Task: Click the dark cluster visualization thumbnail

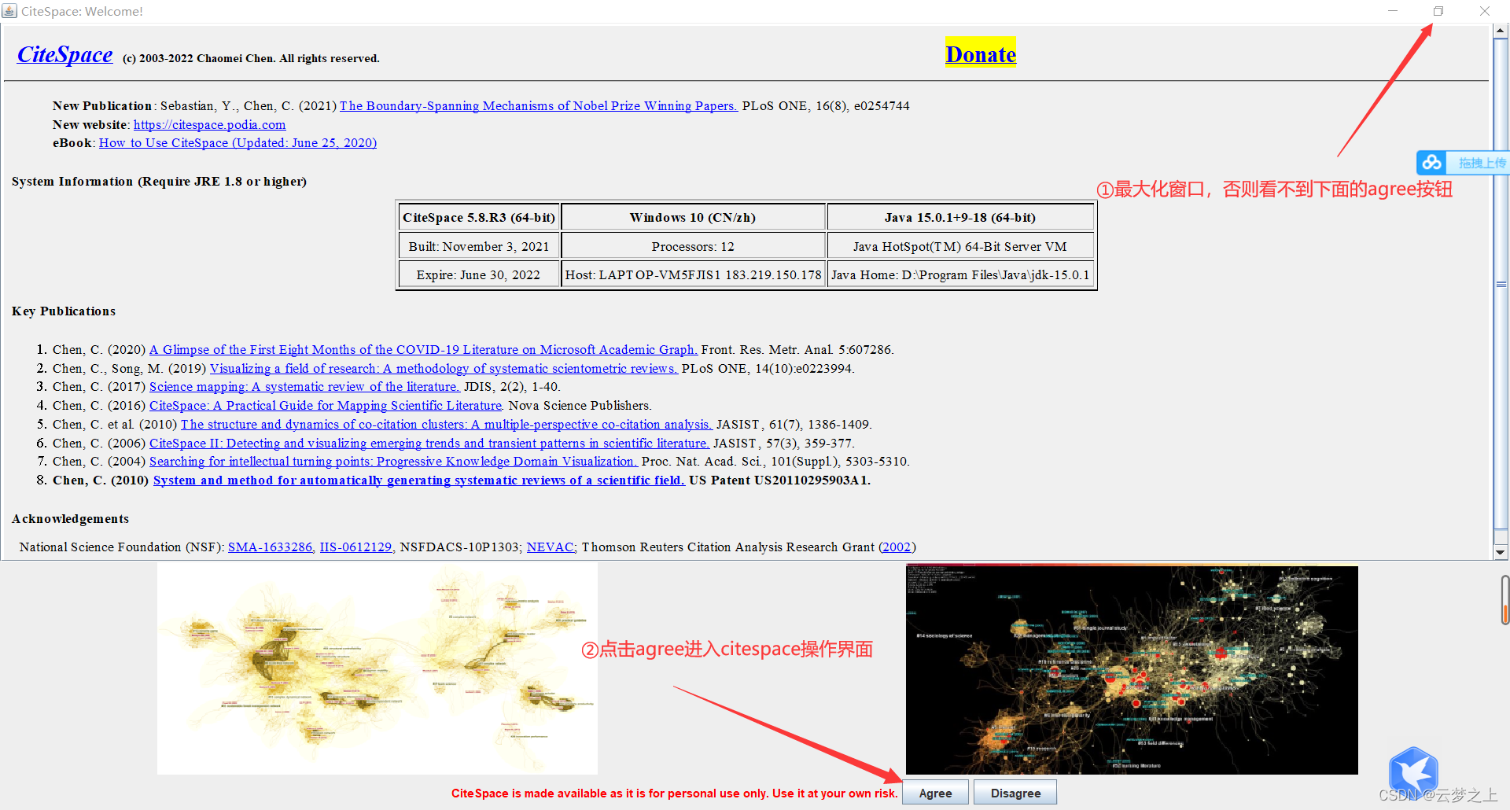Action: [1132, 669]
